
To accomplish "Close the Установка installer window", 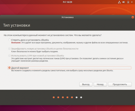I will point(133,17).
